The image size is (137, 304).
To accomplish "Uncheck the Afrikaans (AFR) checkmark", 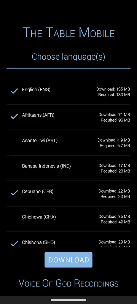I will pyautogui.click(x=14, y=116).
